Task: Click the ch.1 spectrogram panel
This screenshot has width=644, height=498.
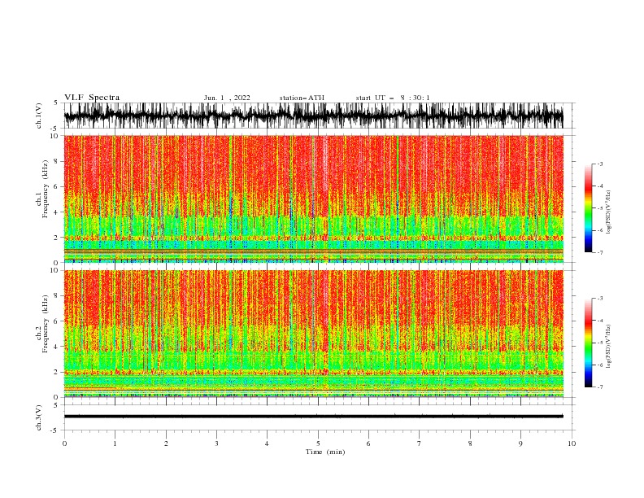Action: (313, 199)
